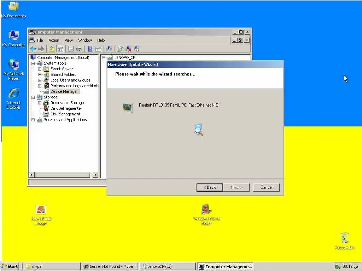
Task: Restore the inner MMC console window
Action: (x=240, y=40)
